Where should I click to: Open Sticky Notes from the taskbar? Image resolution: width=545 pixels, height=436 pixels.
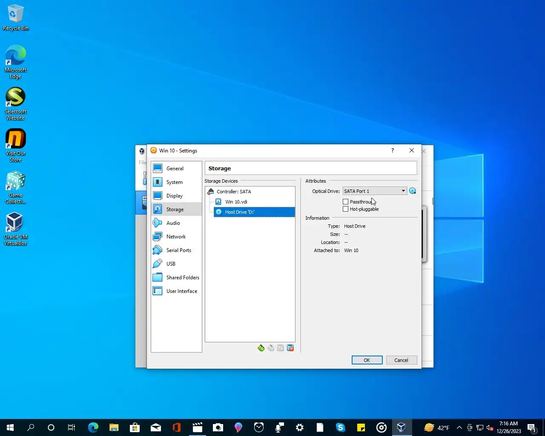click(x=361, y=427)
